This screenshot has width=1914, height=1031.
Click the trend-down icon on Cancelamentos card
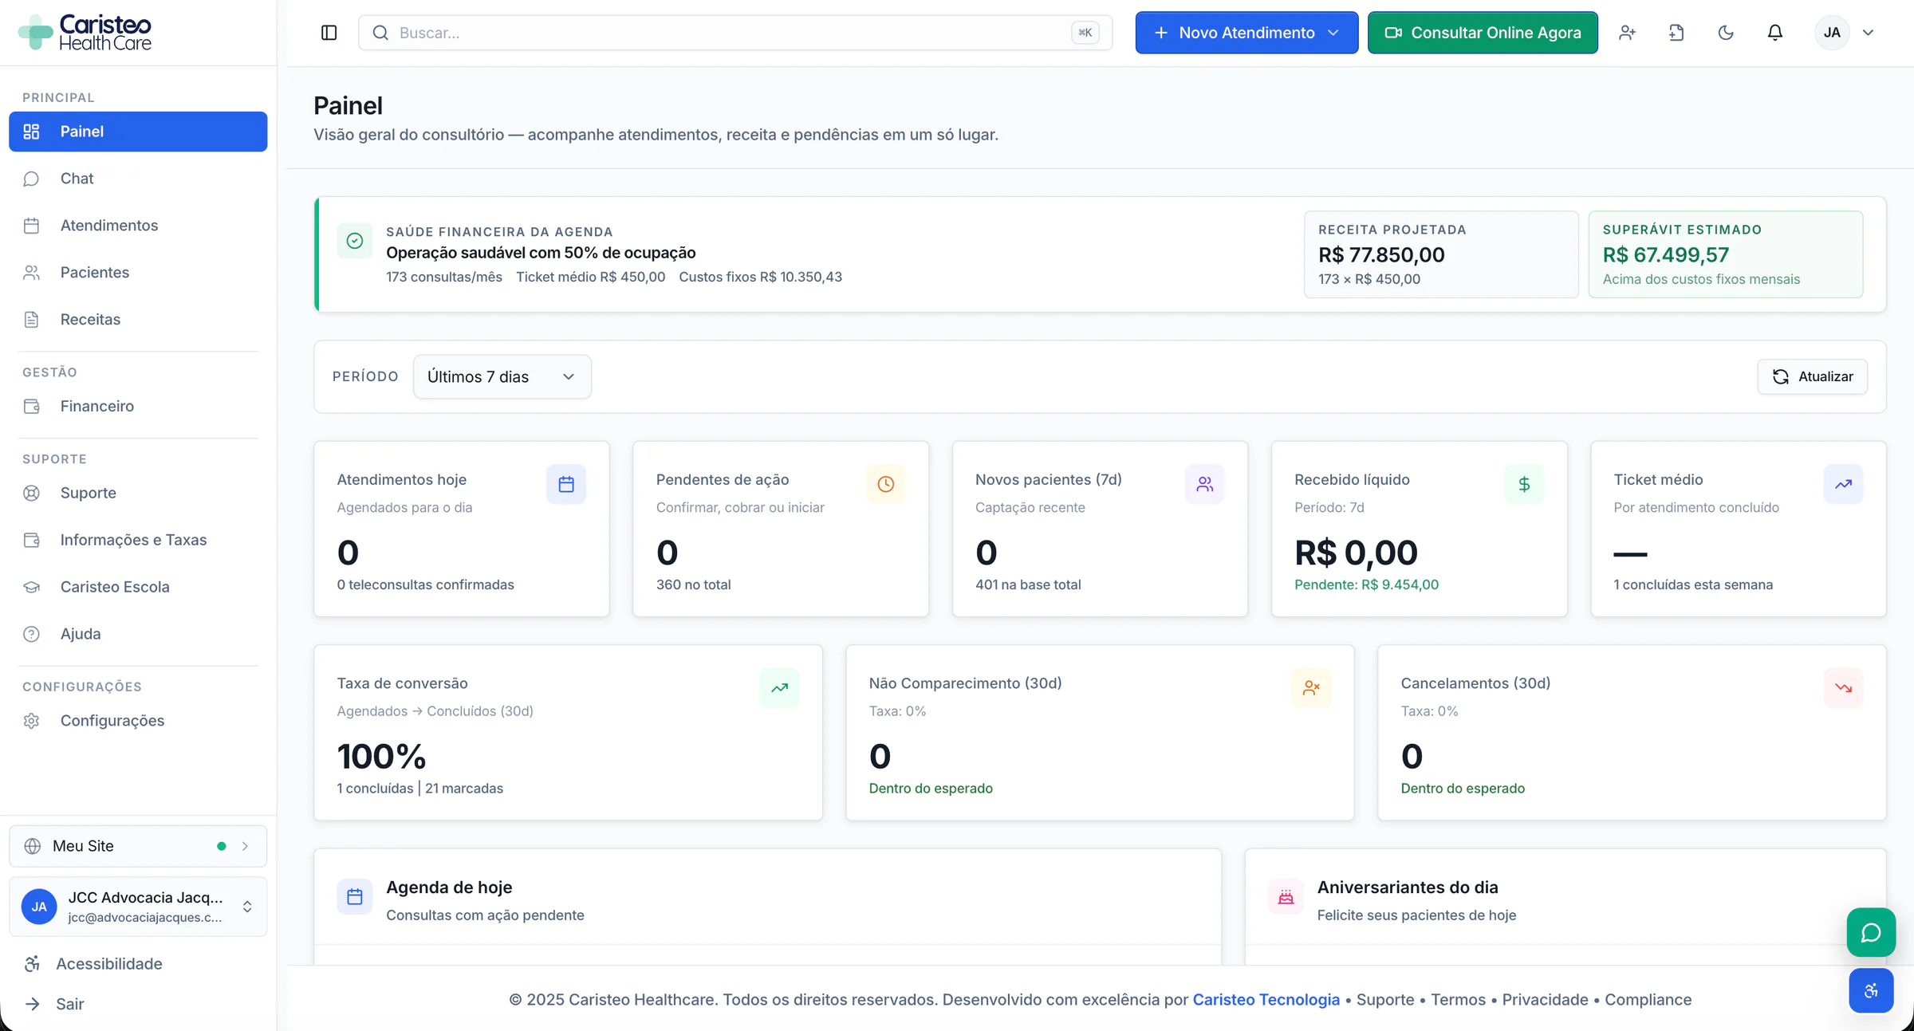[1844, 688]
